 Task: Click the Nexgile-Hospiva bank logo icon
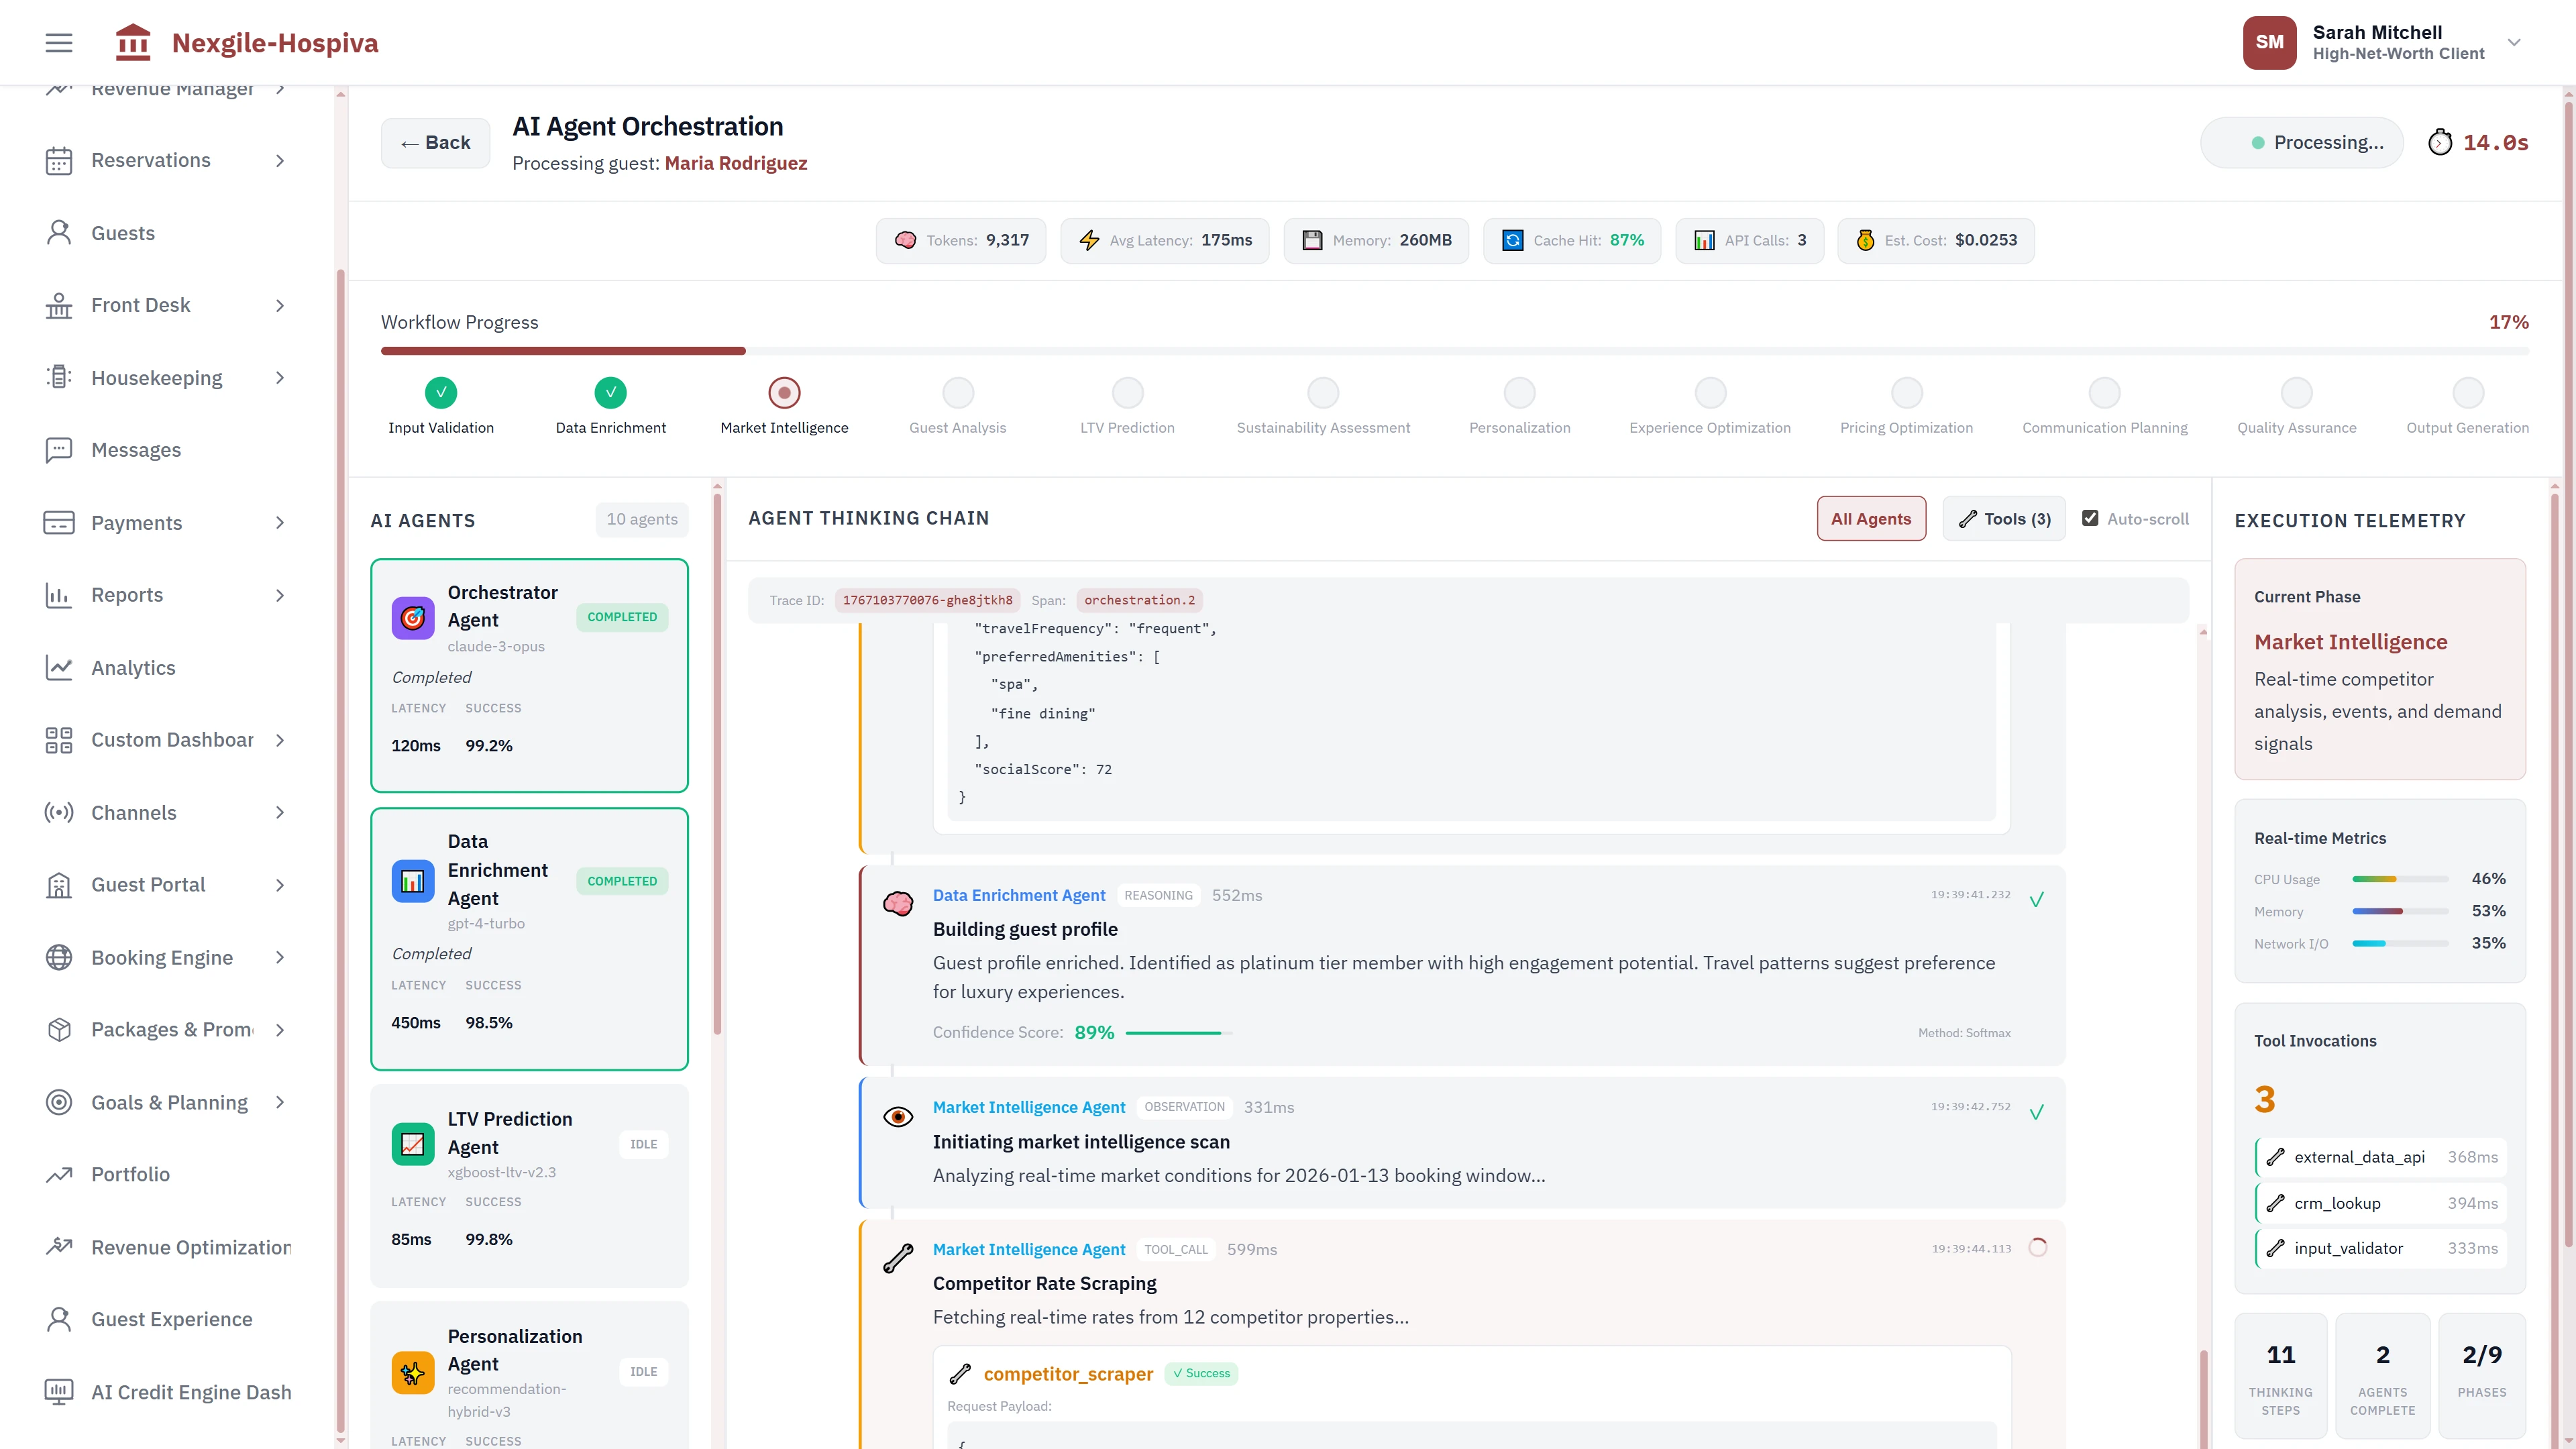pyautogui.click(x=133, y=42)
